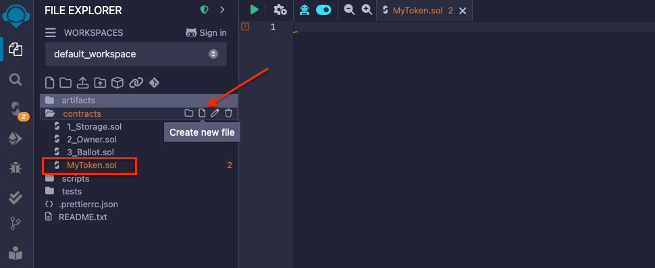Image resolution: width=655 pixels, height=268 pixels.
Task: Click the zoom in magnifier icon
Action: [367, 9]
